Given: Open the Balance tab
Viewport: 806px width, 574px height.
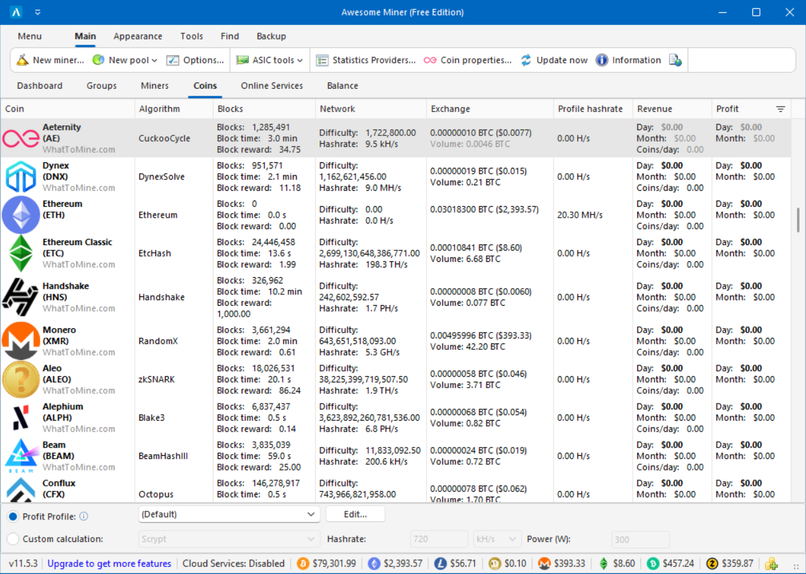Looking at the screenshot, I should pos(343,86).
